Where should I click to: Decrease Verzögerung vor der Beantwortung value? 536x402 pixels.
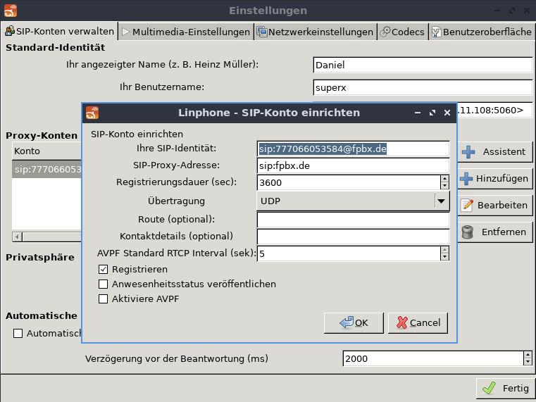(x=528, y=362)
